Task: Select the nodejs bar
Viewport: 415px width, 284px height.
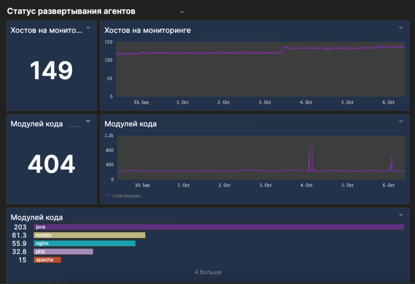Action: 89,235
